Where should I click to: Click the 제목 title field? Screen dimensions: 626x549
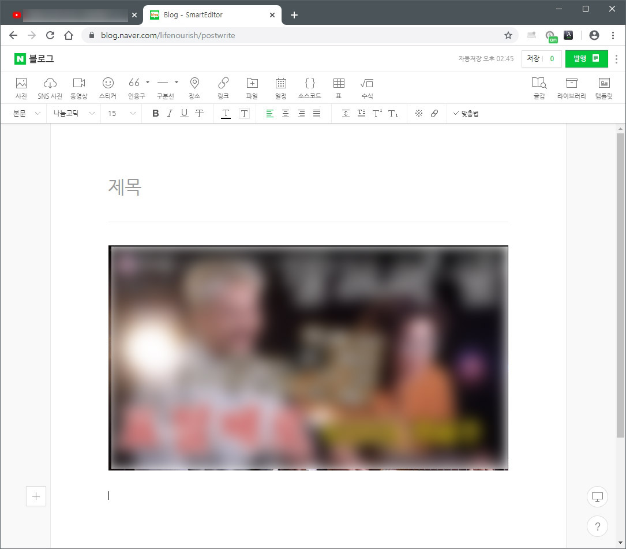(x=308, y=187)
